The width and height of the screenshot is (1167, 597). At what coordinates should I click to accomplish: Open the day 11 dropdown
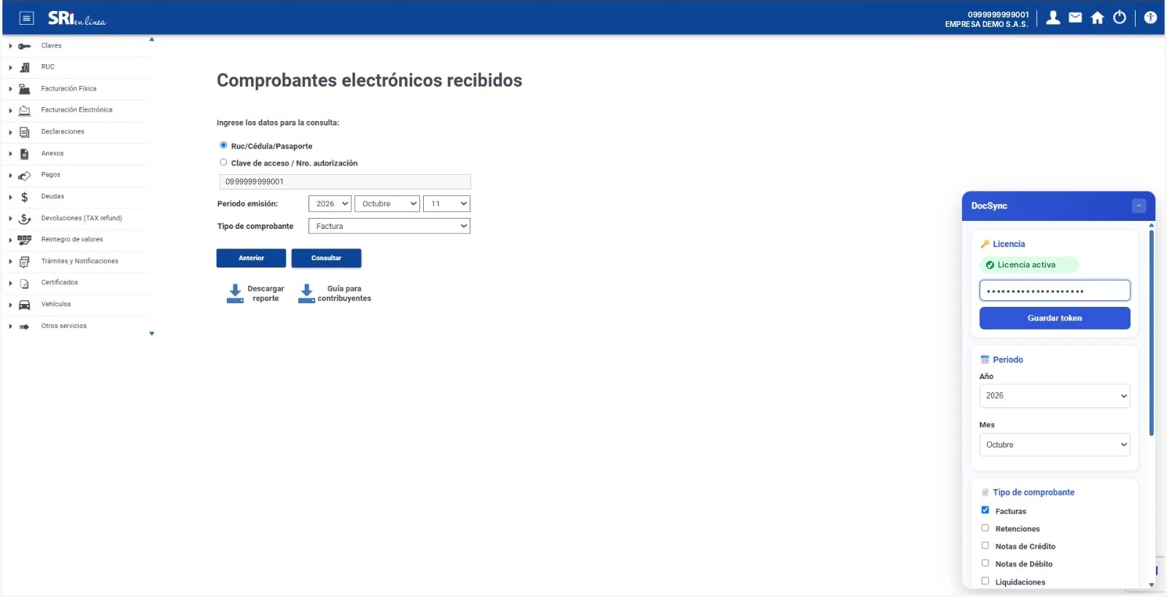446,204
